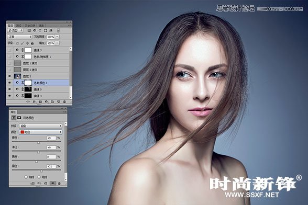This screenshot has height=205, width=308.
Task: Create a new layer with footer icon
Action: (x=58, y=101)
